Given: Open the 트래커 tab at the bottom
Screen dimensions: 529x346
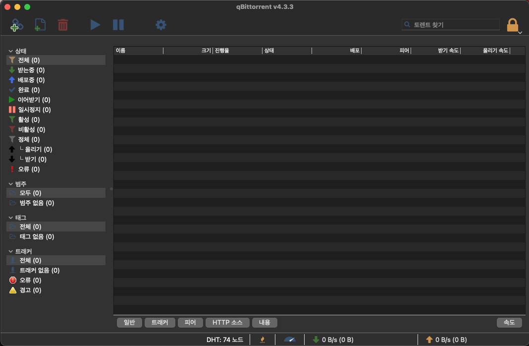Looking at the screenshot, I should [x=160, y=323].
